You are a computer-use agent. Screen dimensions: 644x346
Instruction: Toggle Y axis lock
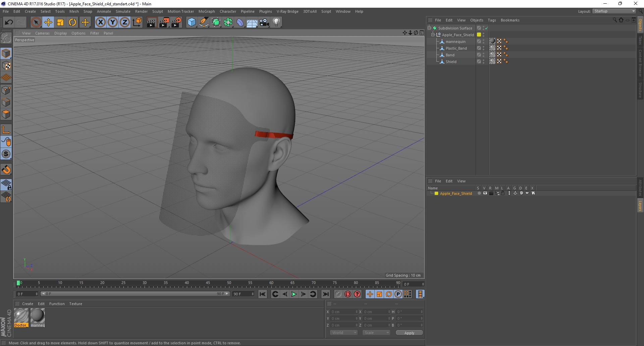click(x=113, y=22)
